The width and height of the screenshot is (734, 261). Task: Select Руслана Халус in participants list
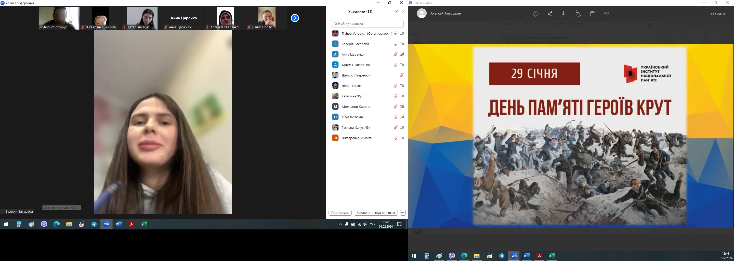tap(356, 128)
